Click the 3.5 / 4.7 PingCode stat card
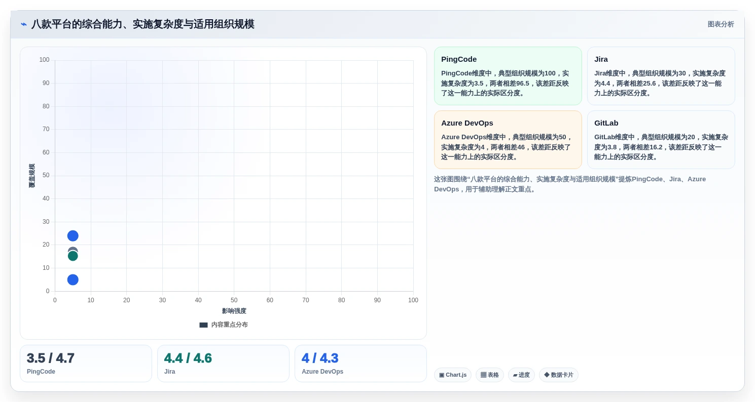Image resolution: width=755 pixels, height=402 pixels. 86,364
